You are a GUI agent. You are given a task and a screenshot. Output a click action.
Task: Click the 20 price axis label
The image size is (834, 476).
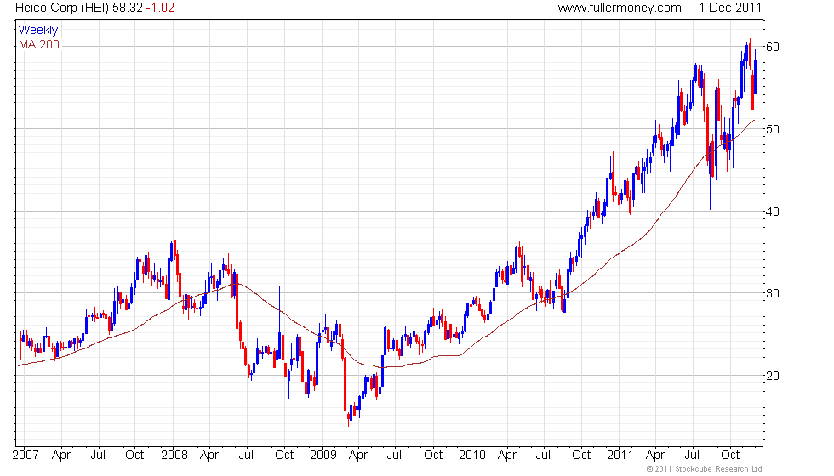click(x=773, y=376)
